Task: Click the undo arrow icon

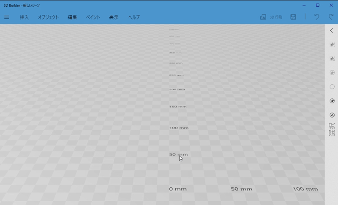Action: tap(316, 17)
